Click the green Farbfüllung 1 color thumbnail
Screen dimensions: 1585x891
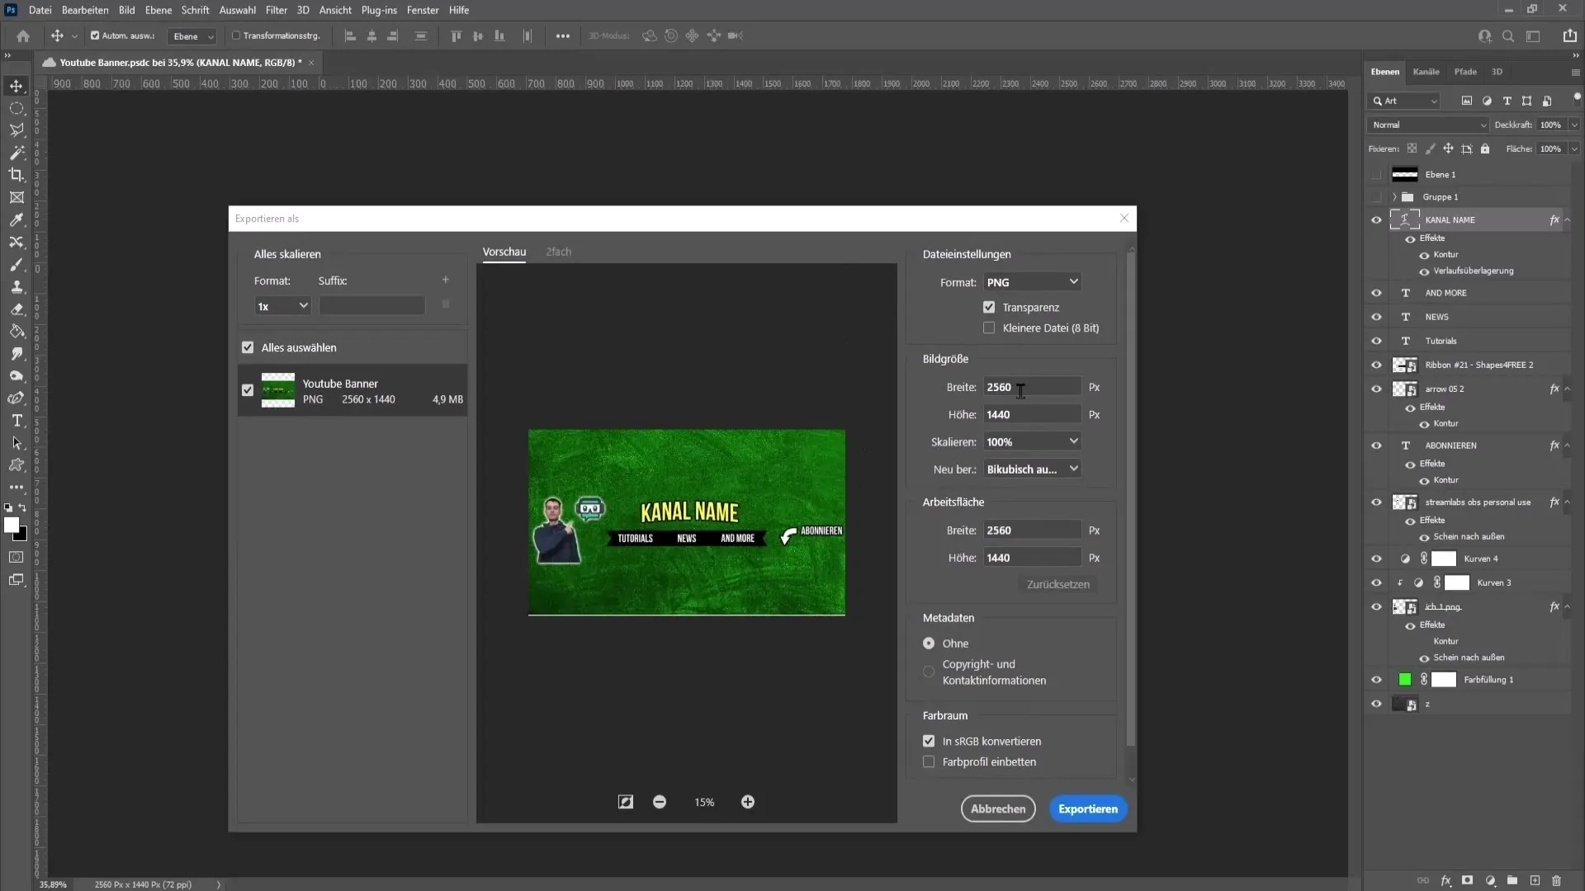pos(1405,680)
